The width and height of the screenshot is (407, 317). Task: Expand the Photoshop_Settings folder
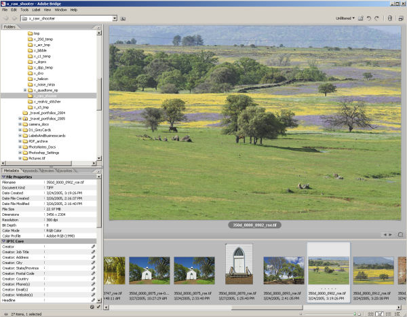coord(20,153)
